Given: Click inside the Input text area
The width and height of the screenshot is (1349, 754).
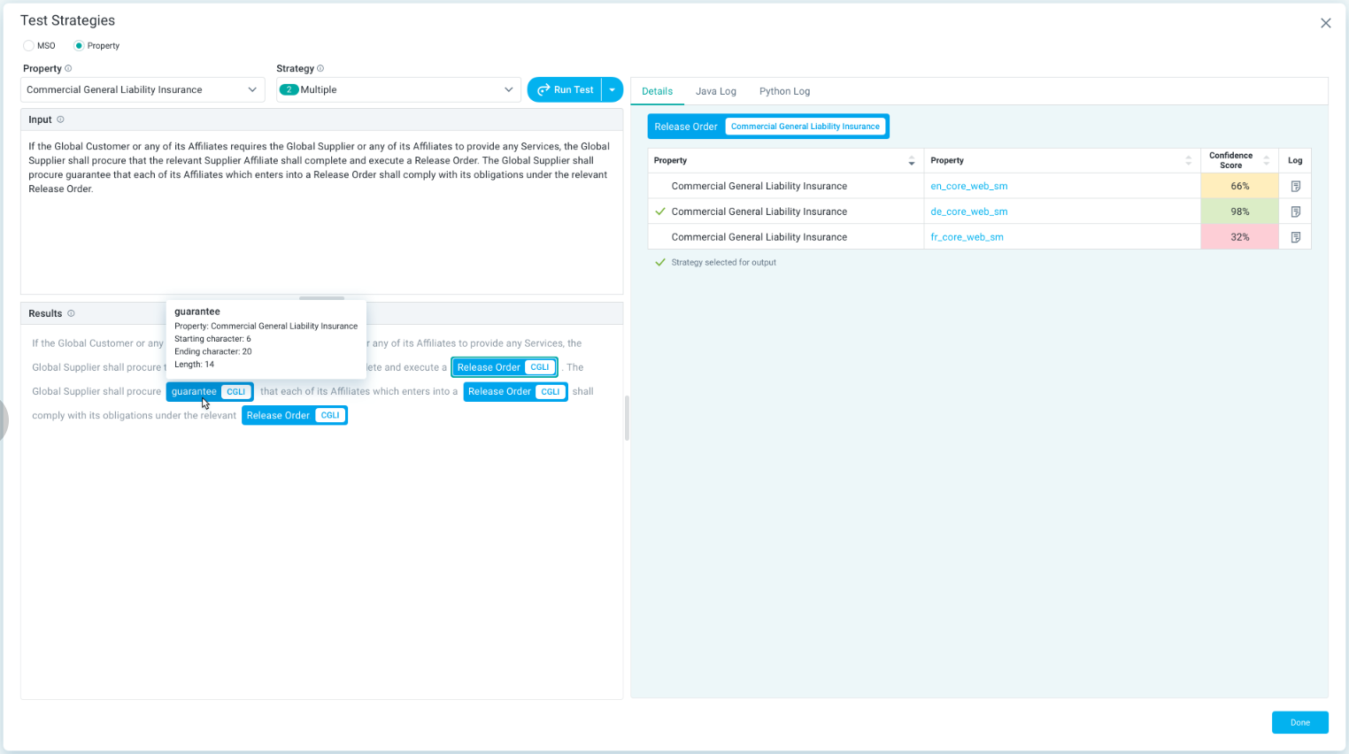Looking at the screenshot, I should 321,239.
